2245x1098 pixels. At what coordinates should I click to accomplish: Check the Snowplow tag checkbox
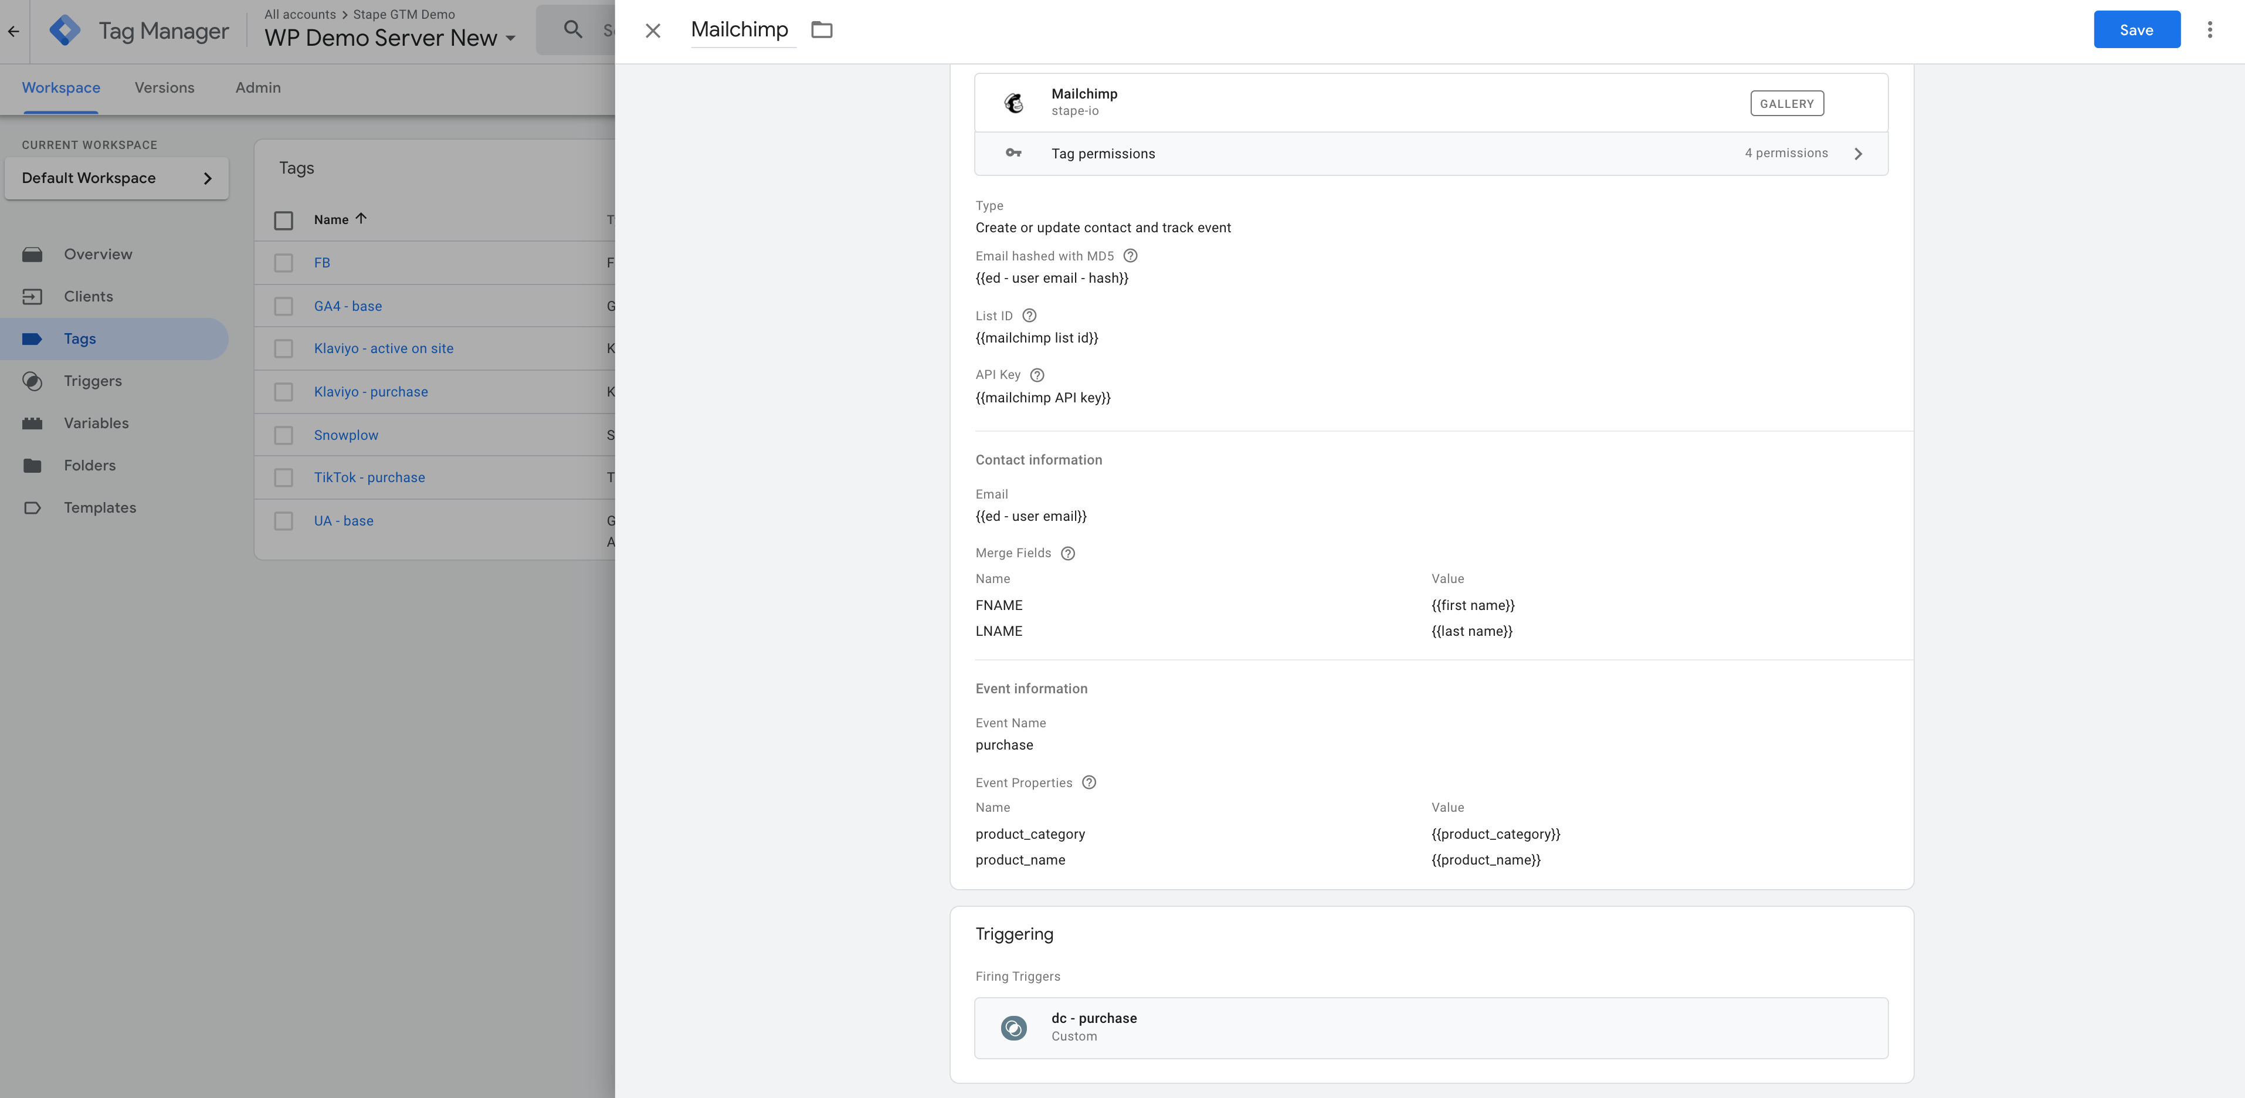point(283,435)
